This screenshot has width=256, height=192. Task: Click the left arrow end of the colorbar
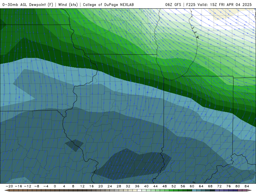6,190
